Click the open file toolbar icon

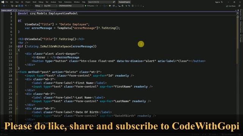[x=16, y=6]
